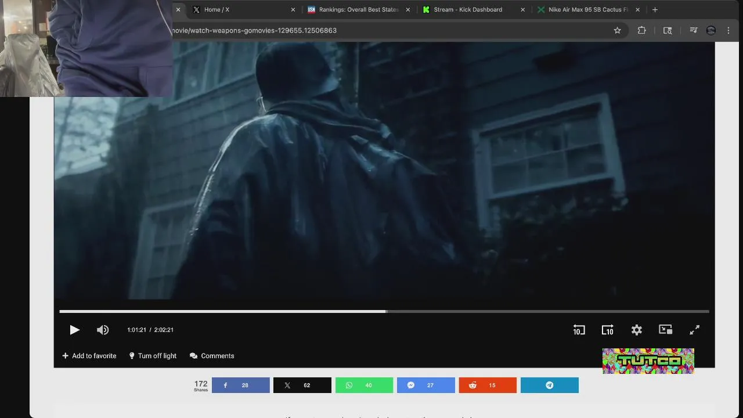Click the TUTCO colorful banner
Viewport: 743px width, 418px height.
point(648,361)
